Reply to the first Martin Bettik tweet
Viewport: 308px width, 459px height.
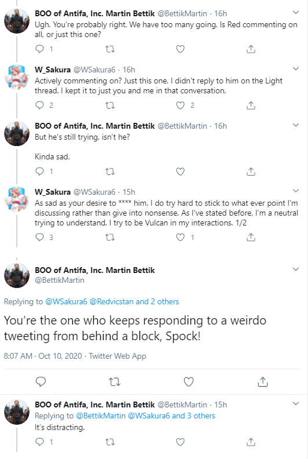pyautogui.click(x=40, y=49)
